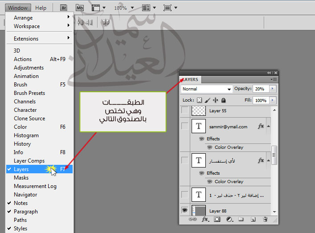Show the Color panel from the menu

point(39,127)
